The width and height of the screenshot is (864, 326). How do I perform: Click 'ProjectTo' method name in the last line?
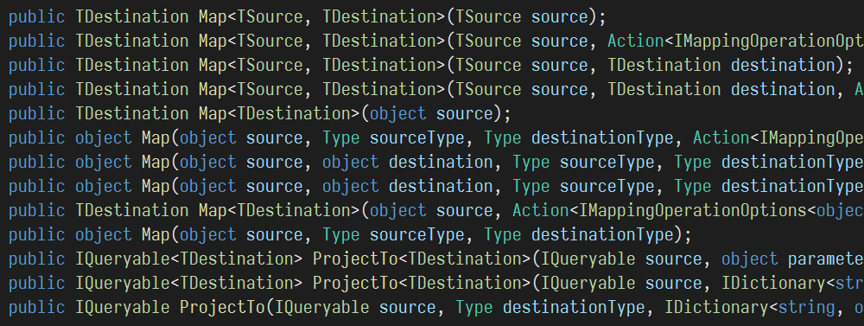tap(222, 307)
